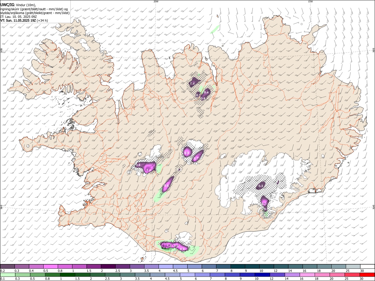Pick the light lavender 4 snow-scale swatch

tap(165, 266)
